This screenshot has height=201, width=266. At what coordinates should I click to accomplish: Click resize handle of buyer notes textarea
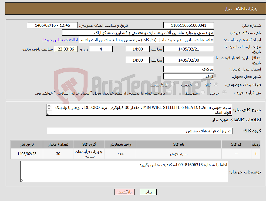coord(22,181)
